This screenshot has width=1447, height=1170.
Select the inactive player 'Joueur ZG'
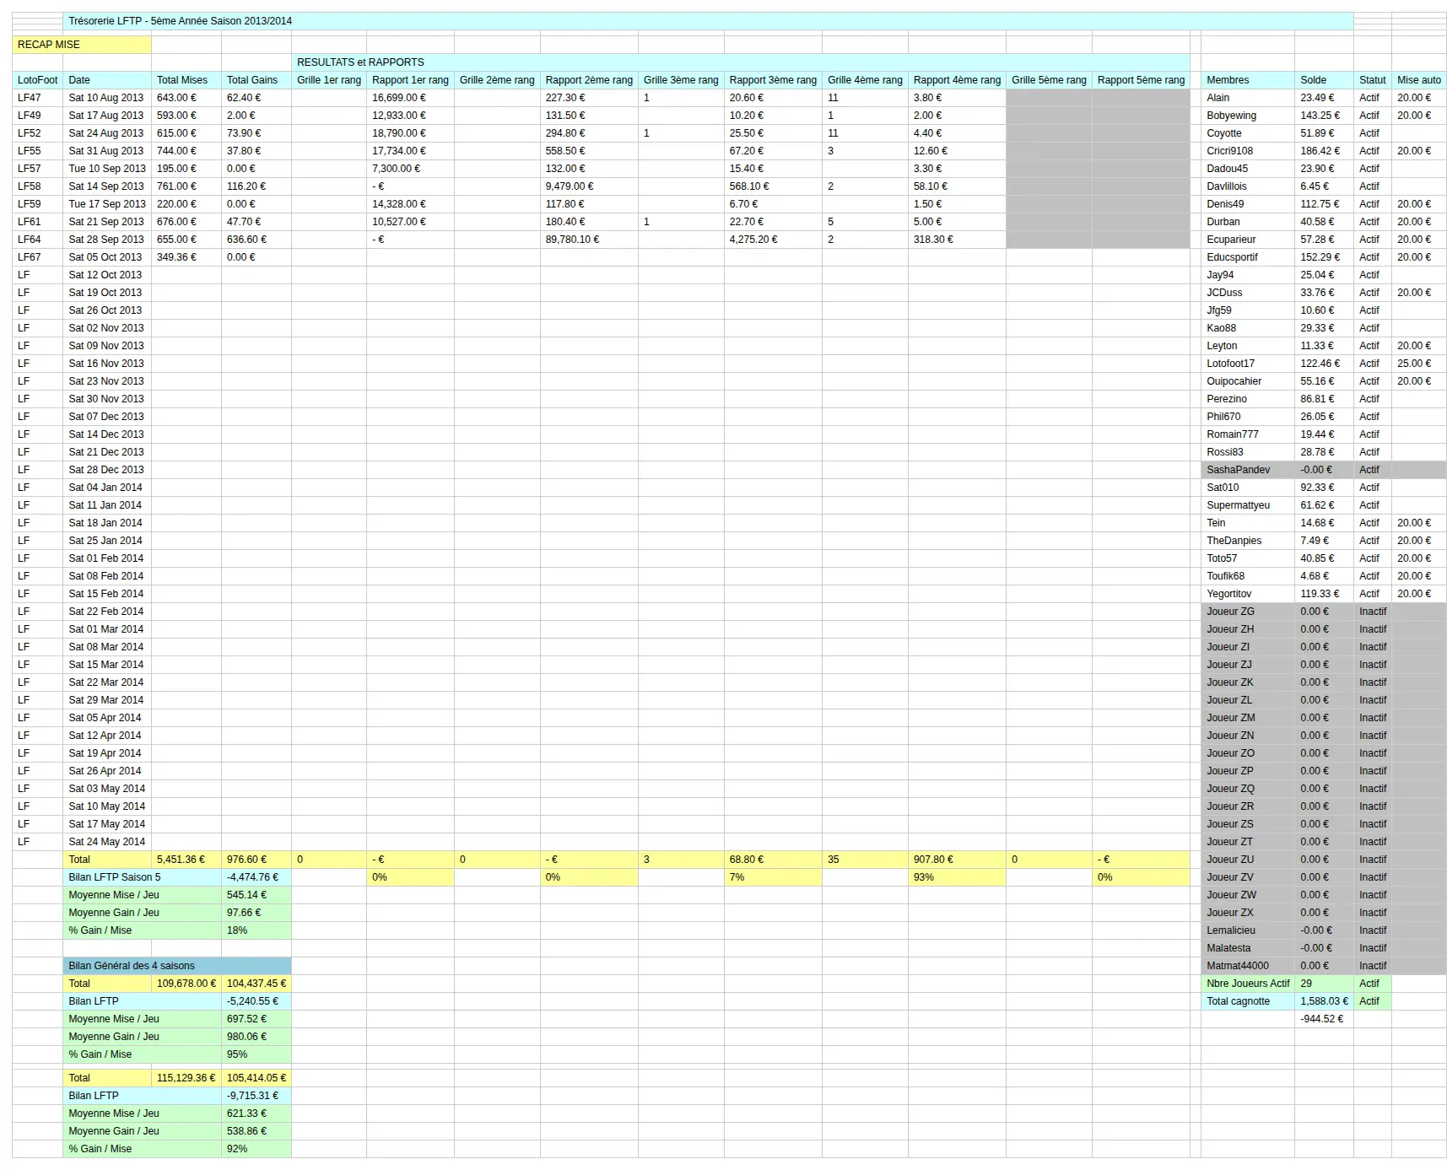pos(1248,612)
